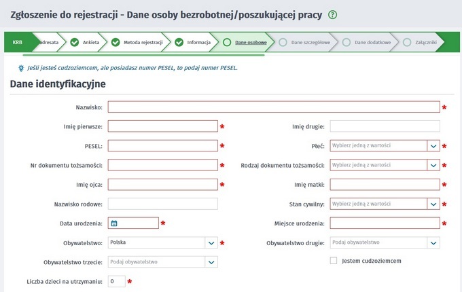Click the Załączniki step circle icon
The width and height of the screenshot is (462, 292).
(x=407, y=42)
